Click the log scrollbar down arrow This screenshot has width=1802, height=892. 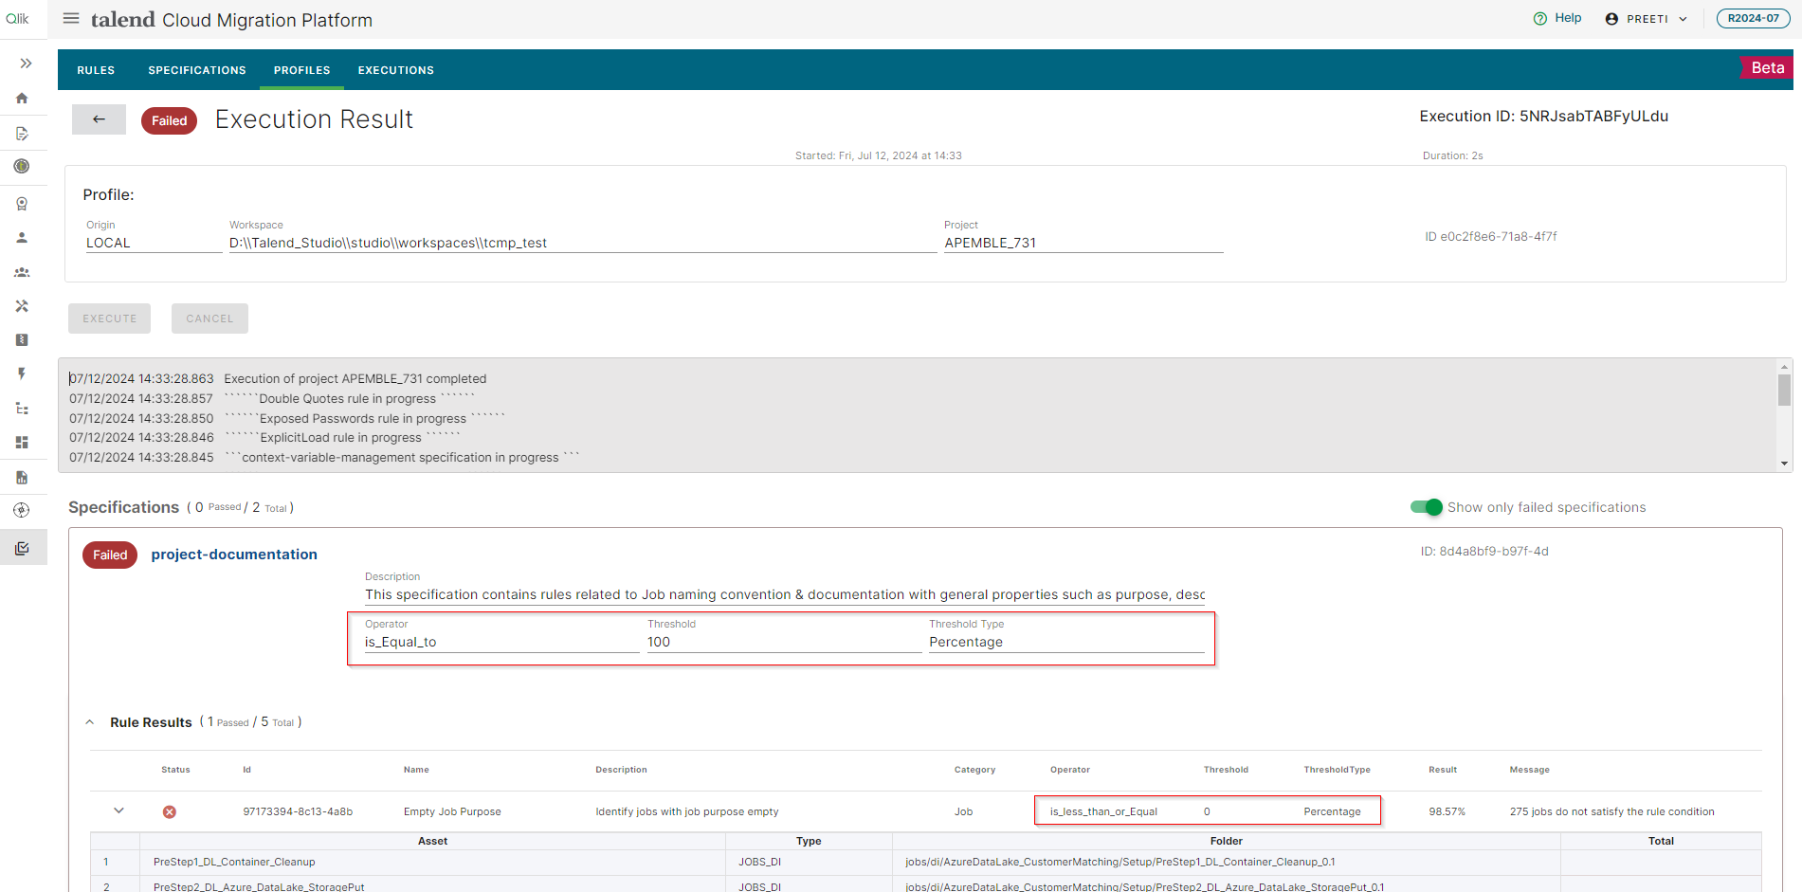point(1785,464)
